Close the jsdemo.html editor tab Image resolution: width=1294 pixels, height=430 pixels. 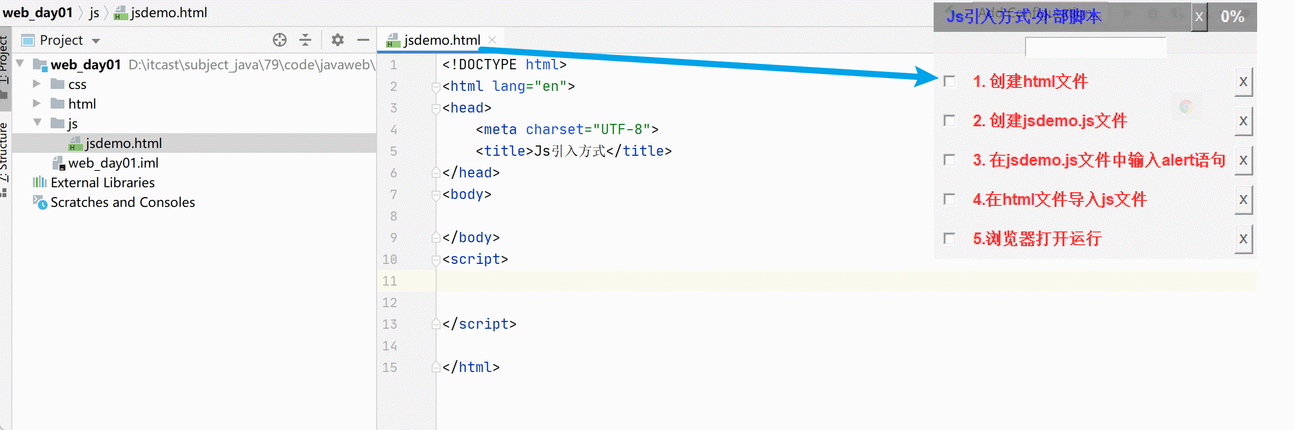(x=492, y=40)
